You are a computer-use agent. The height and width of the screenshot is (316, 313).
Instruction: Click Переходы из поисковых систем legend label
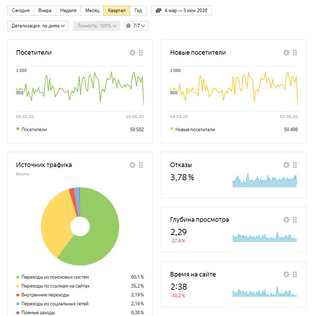tap(55, 277)
